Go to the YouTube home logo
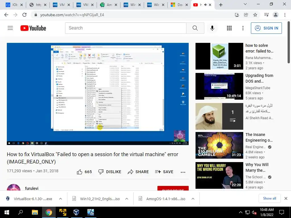This screenshot has height=218, width=291. click(x=33, y=28)
